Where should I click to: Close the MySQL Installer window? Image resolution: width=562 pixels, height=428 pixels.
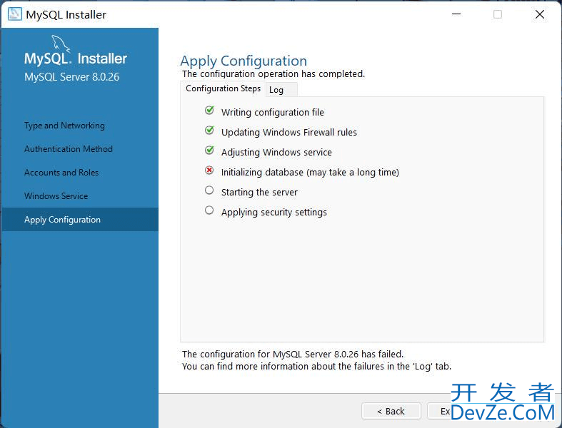coord(540,14)
